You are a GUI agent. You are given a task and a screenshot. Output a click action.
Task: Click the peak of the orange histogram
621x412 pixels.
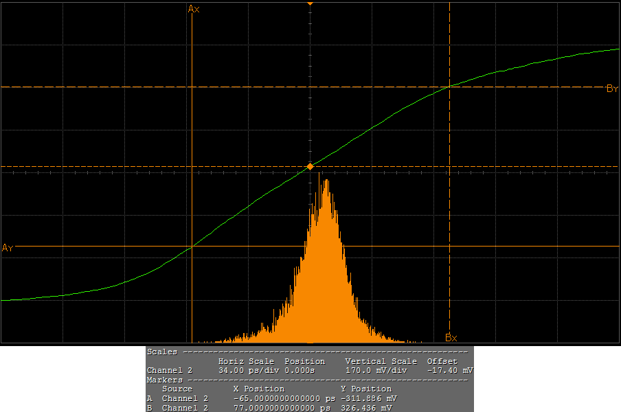click(325, 181)
